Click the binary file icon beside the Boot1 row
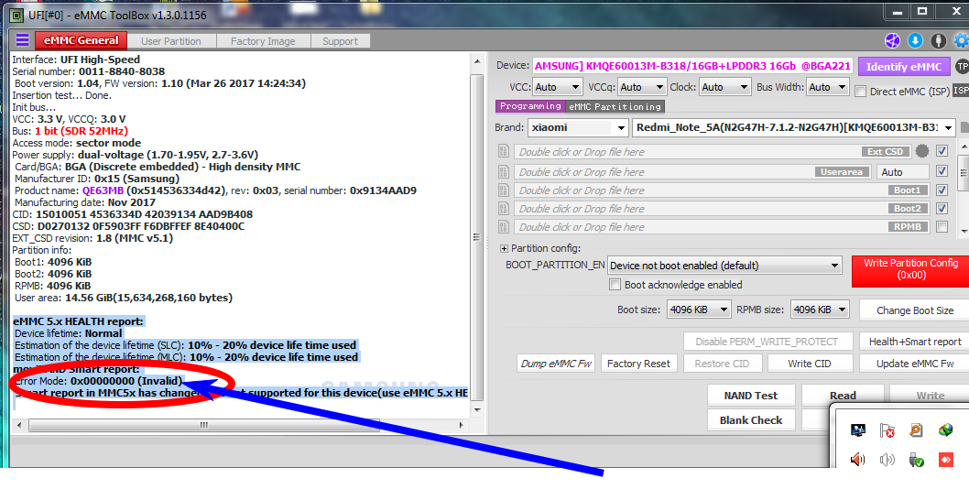The image size is (969, 500). (x=504, y=190)
